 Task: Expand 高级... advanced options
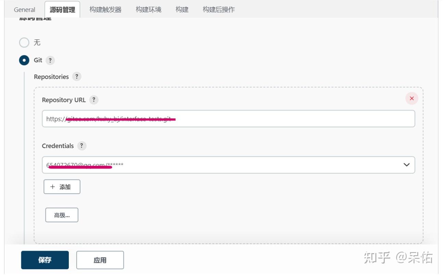click(x=62, y=215)
